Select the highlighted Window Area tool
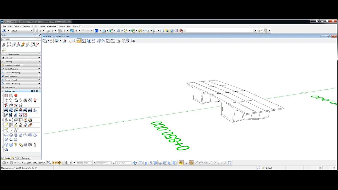The height and width of the screenshot is (190, 338). 79,41
